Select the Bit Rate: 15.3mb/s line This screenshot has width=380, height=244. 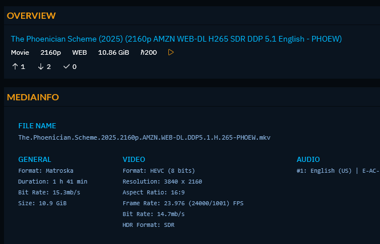[49, 193]
